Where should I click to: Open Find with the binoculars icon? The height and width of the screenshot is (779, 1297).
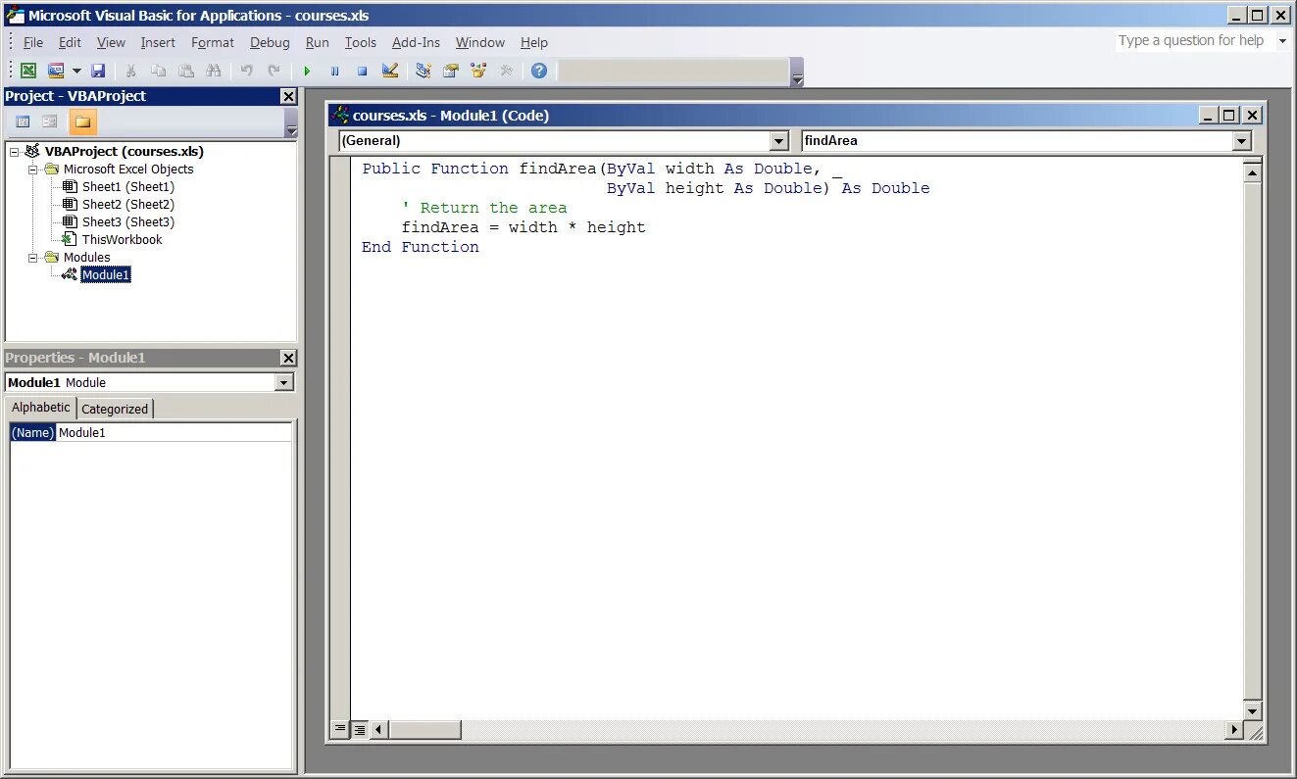(x=214, y=71)
